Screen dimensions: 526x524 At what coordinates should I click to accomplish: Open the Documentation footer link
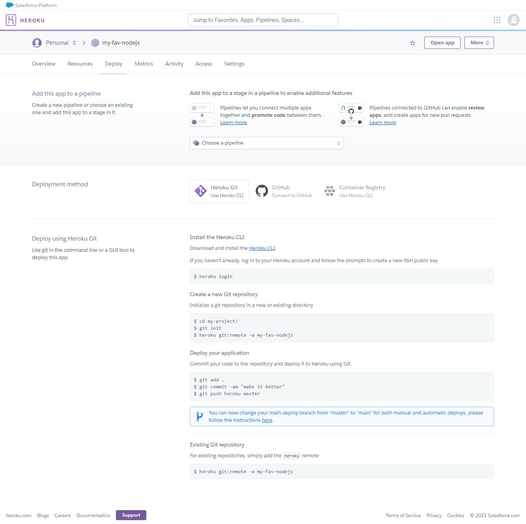click(93, 516)
